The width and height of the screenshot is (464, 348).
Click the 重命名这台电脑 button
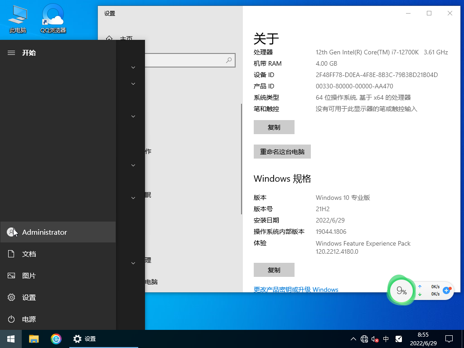pos(282,151)
